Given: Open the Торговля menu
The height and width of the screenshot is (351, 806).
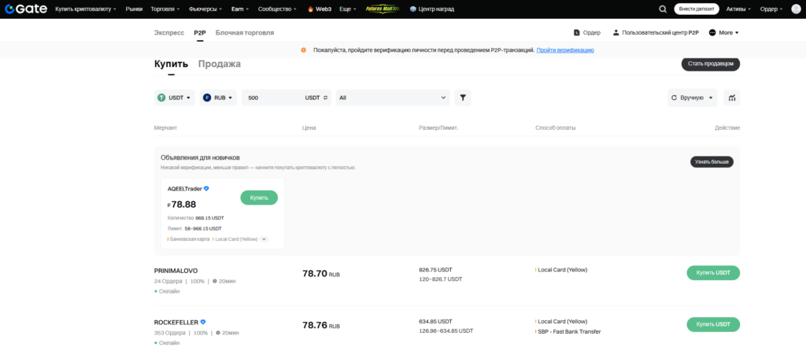Looking at the screenshot, I should [165, 9].
